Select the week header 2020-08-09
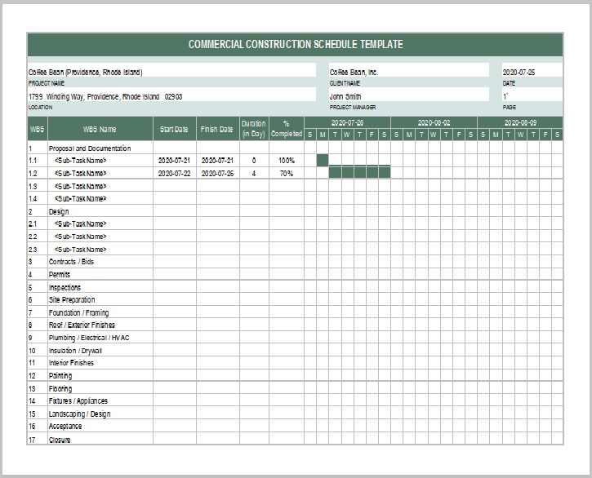The height and width of the screenshot is (478, 592). coord(520,122)
